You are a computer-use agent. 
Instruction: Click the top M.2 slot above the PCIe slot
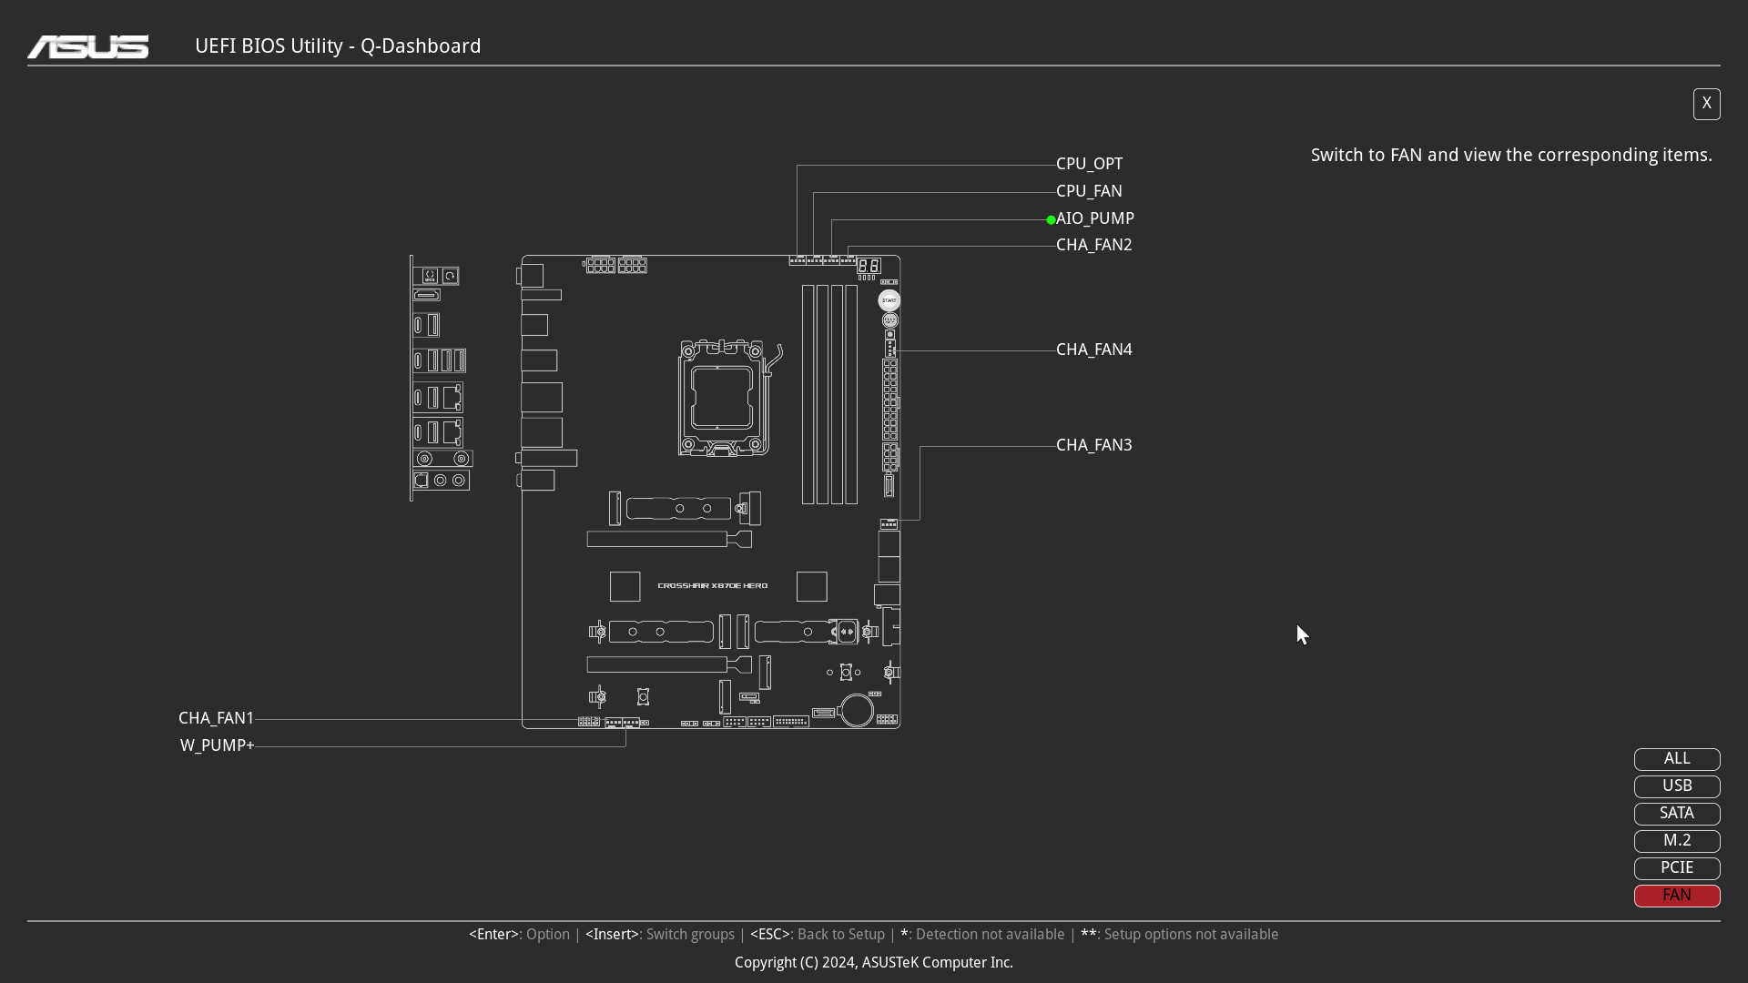(685, 508)
